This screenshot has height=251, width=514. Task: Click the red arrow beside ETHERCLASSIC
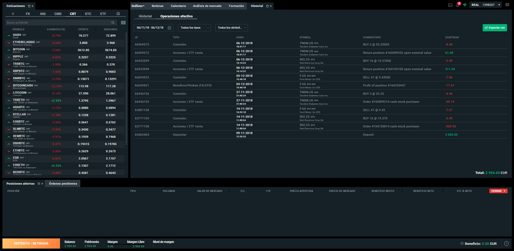pos(9,43)
